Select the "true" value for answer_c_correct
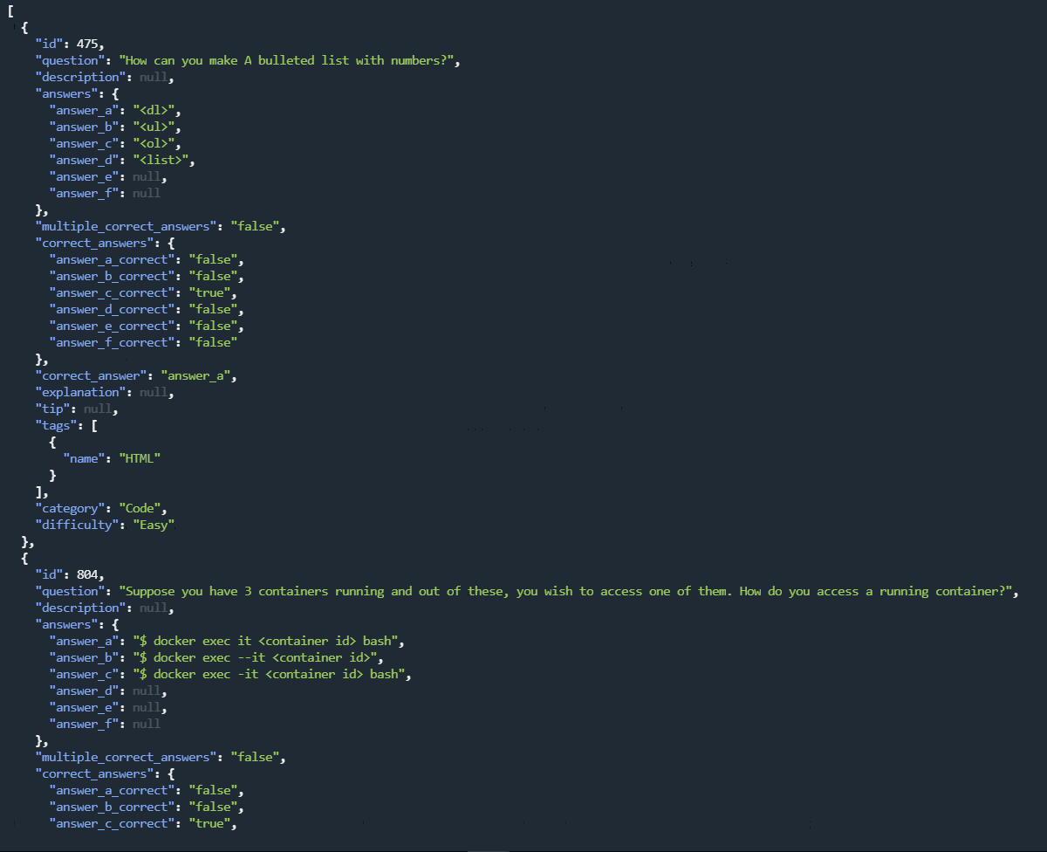 coord(210,292)
